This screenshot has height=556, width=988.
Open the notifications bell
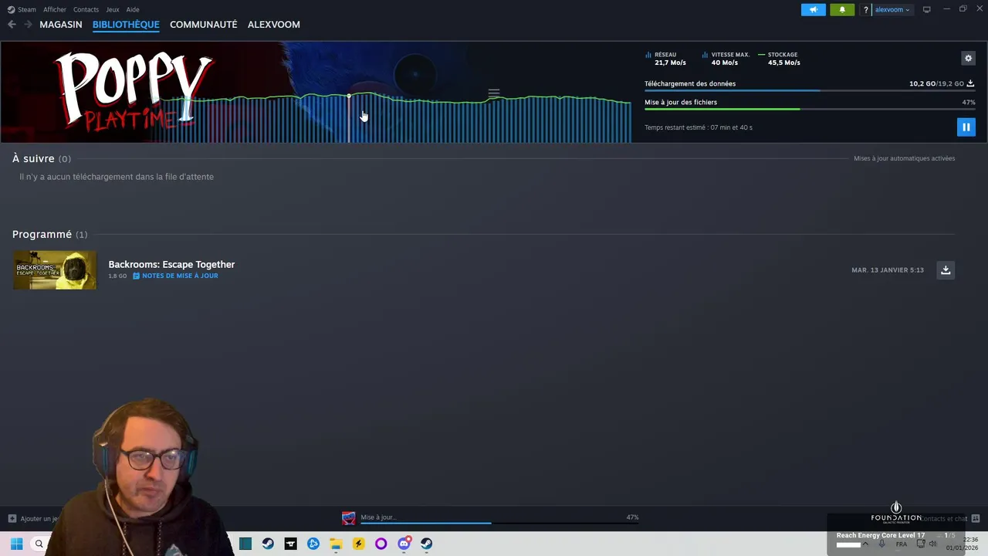point(842,9)
